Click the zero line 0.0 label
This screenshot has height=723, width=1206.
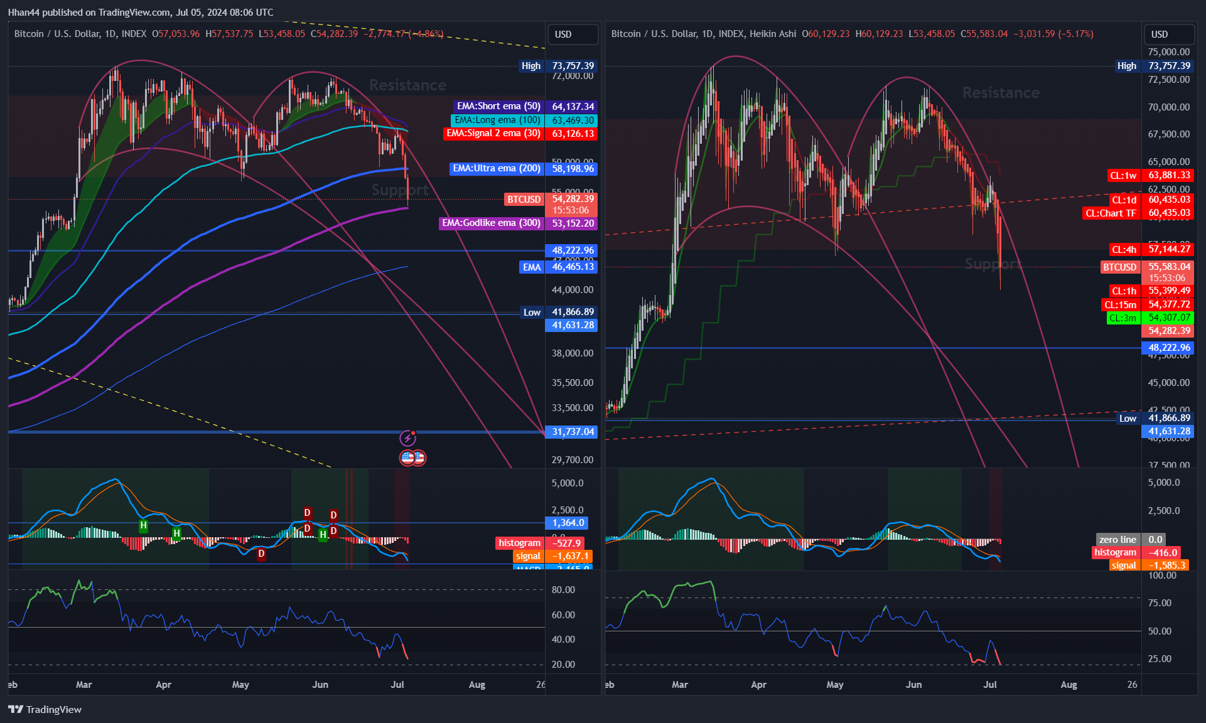(x=1131, y=540)
